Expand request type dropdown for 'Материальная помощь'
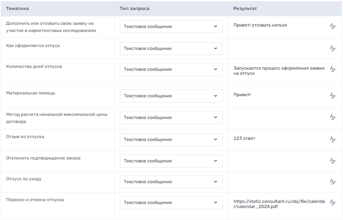Screen dimensions: 343x220 pyautogui.click(x=171, y=96)
